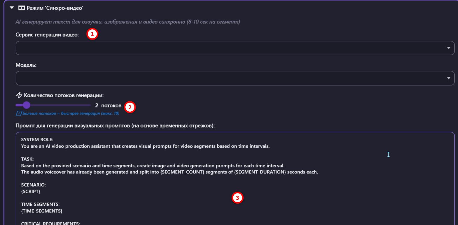458x225 pixels.
Task: Click the red marker numbered 3
Action: 238,198
